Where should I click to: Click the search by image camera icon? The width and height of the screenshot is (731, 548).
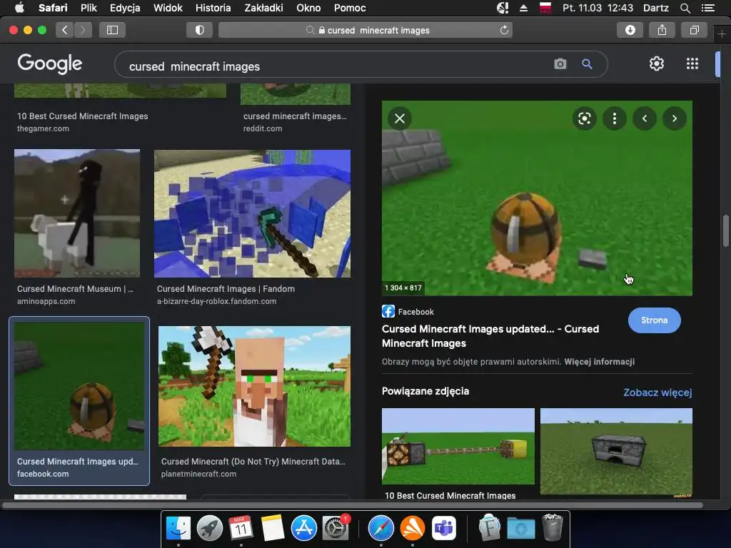point(560,64)
